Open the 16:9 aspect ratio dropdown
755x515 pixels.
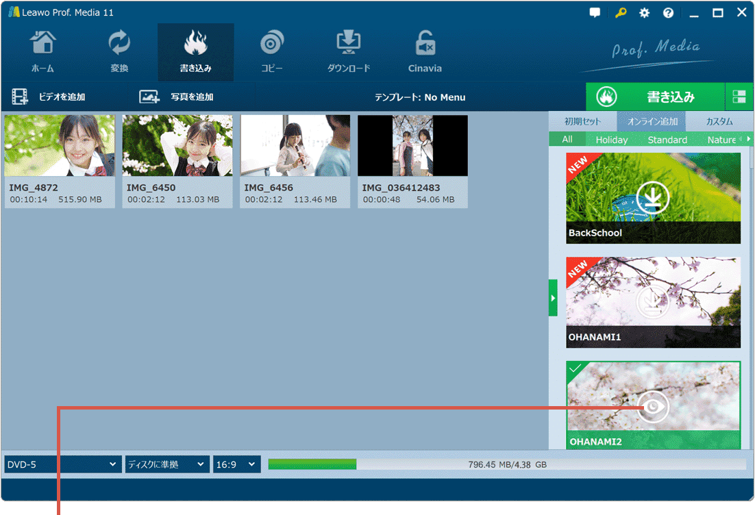[x=236, y=464]
